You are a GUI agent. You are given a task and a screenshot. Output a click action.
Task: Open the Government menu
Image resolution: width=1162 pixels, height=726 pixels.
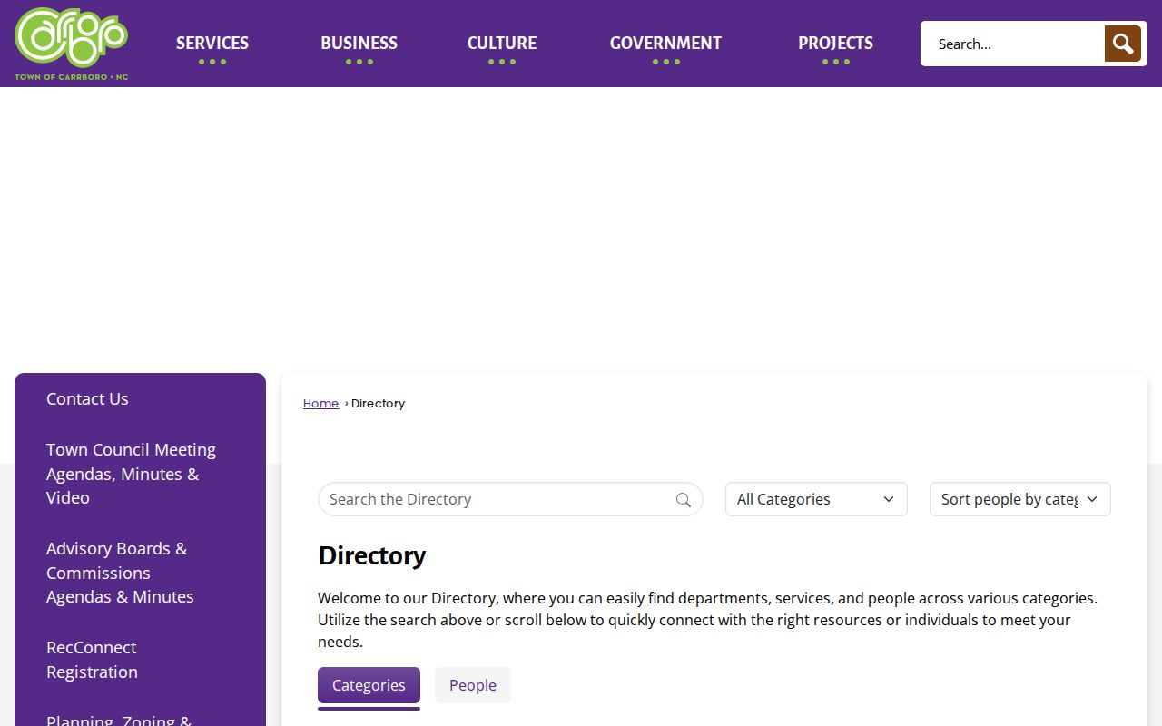coord(665,44)
